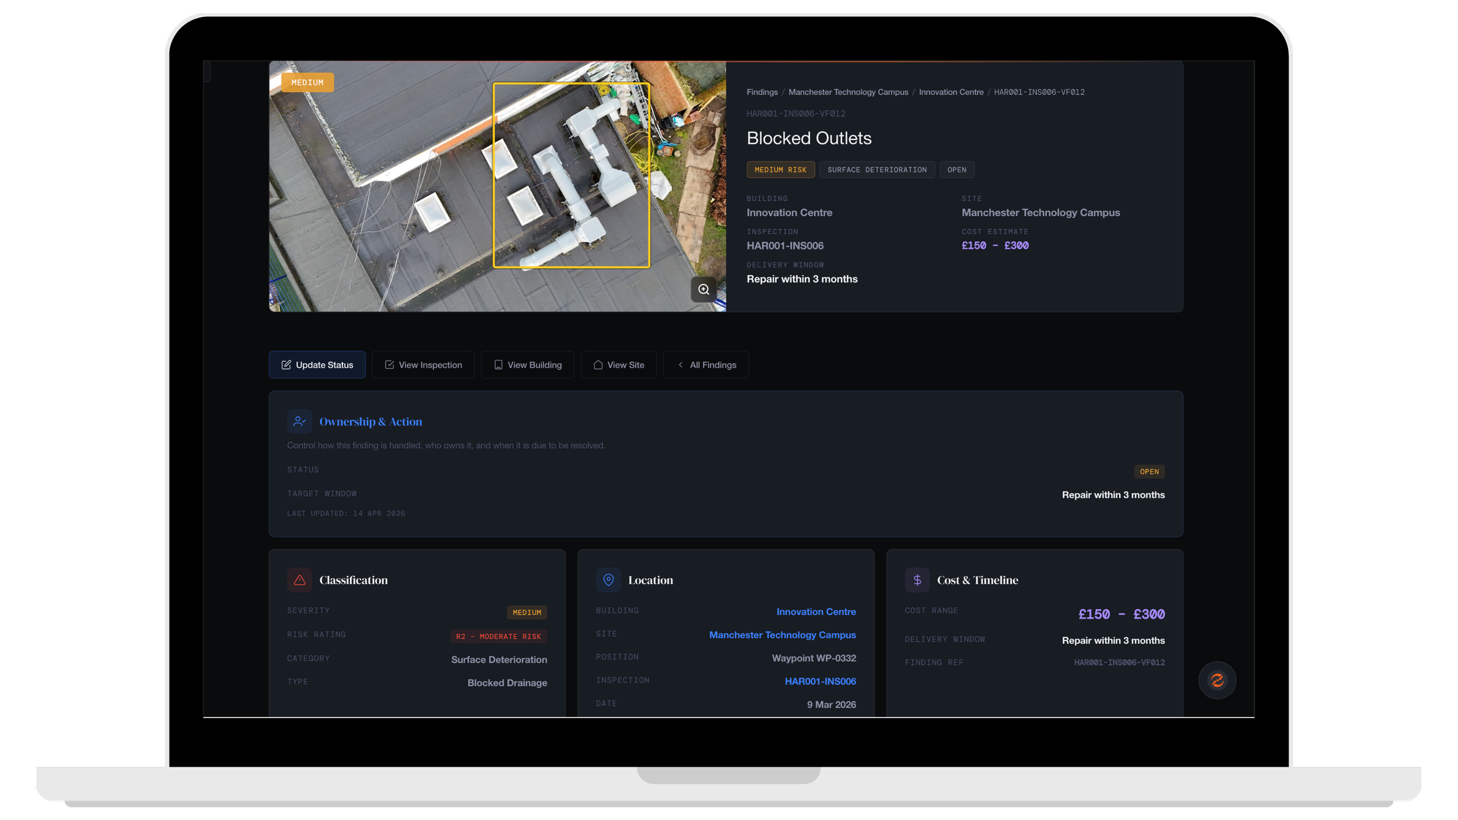Click the Classification warning triangle icon
Image resolution: width=1458 pixels, height=820 pixels.
click(x=299, y=579)
